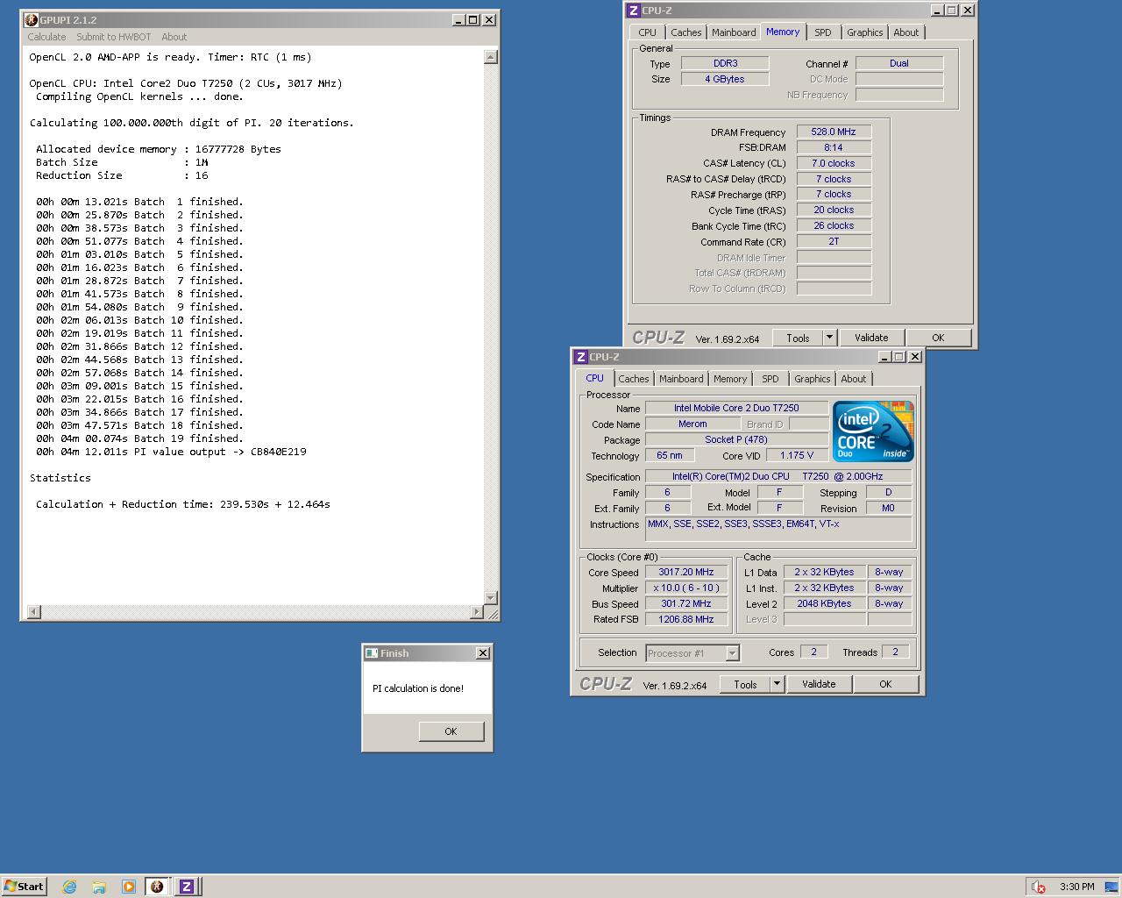Image resolution: width=1122 pixels, height=898 pixels.
Task: Launch the Windows Media Player taskbar icon
Action: (x=129, y=887)
